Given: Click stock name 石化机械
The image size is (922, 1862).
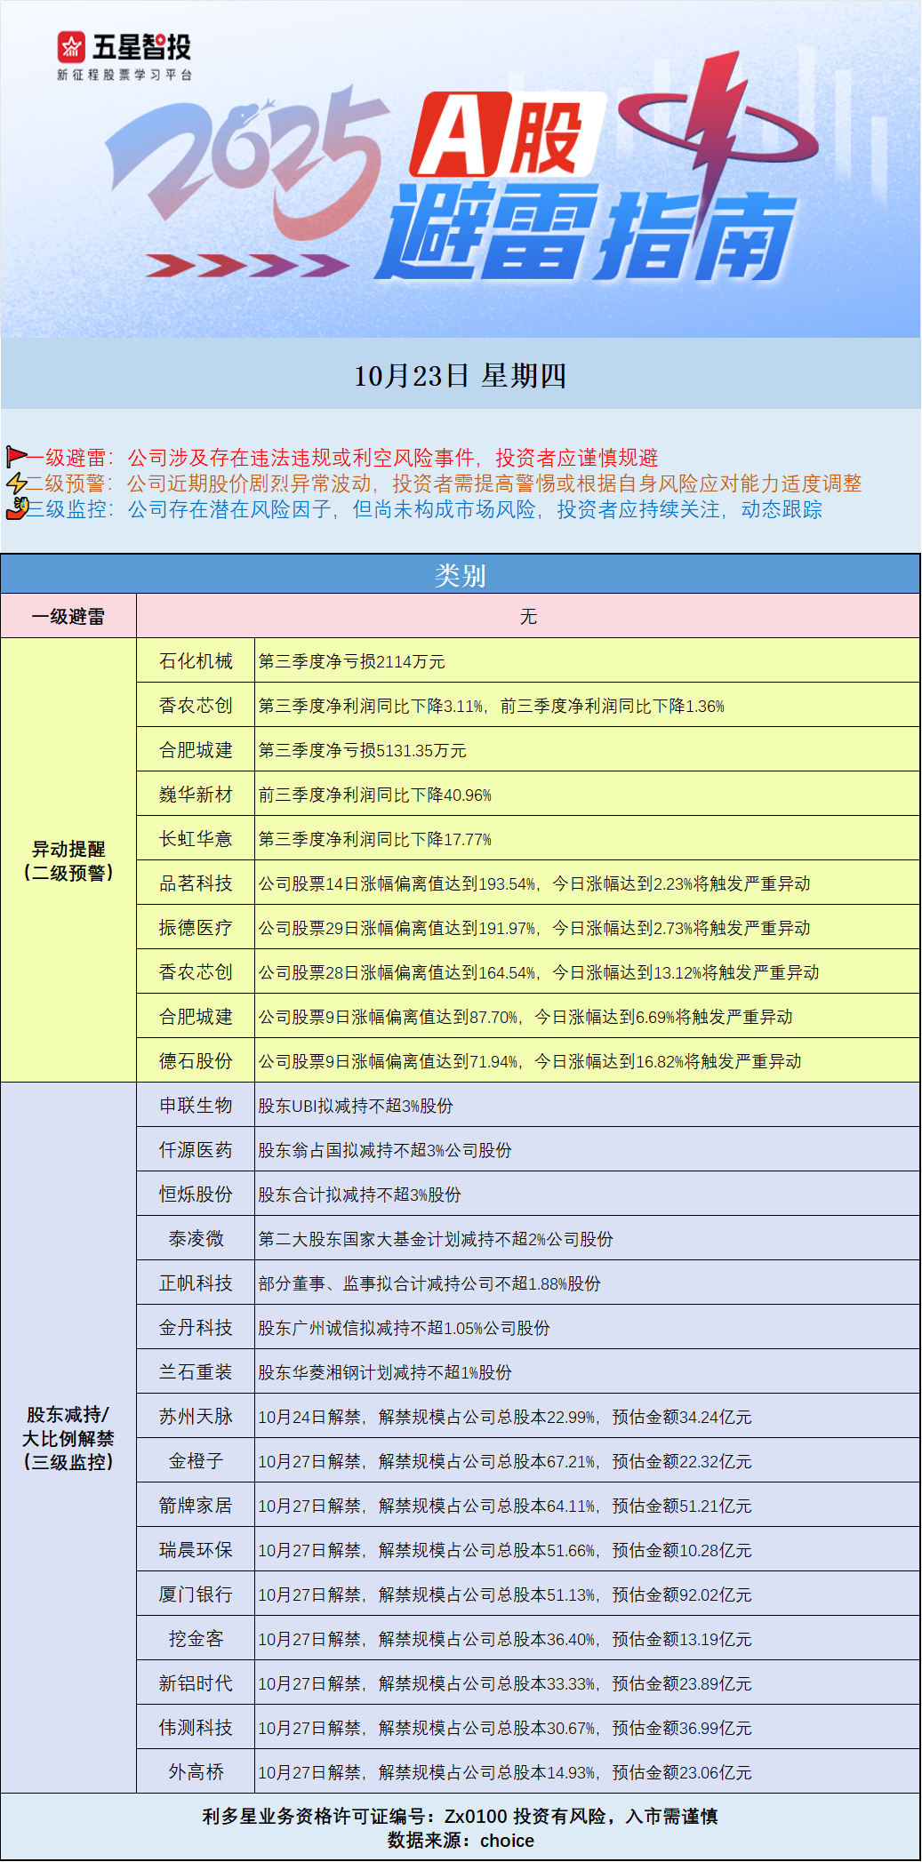Looking at the screenshot, I should (196, 660).
